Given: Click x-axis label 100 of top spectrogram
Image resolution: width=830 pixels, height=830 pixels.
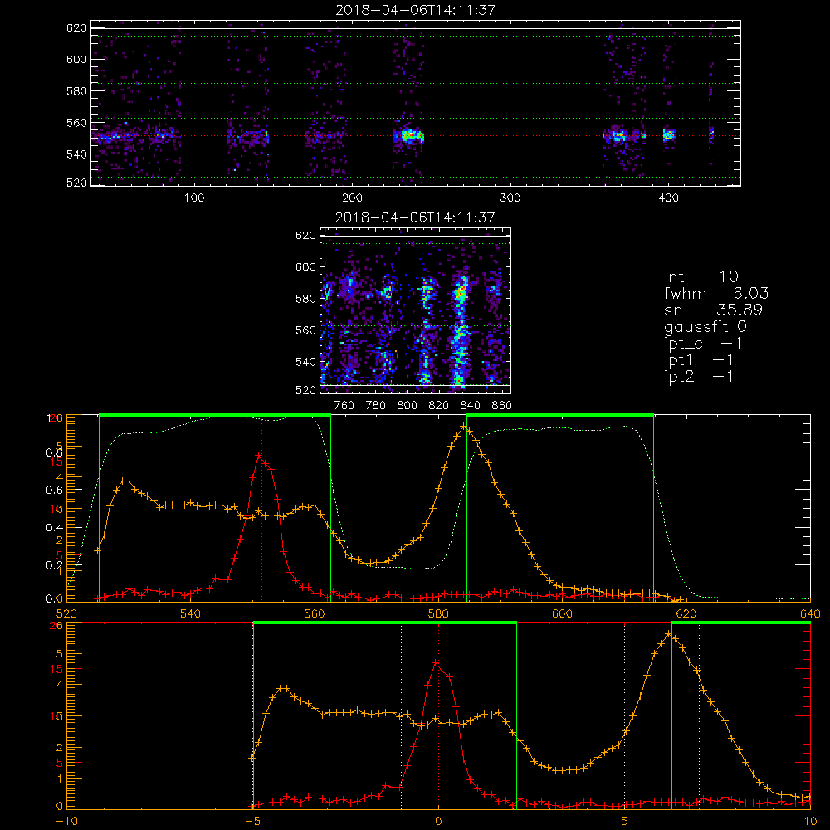Looking at the screenshot, I should point(193,198).
